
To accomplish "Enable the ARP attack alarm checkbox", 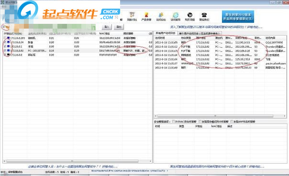I will [x=232, y=122].
